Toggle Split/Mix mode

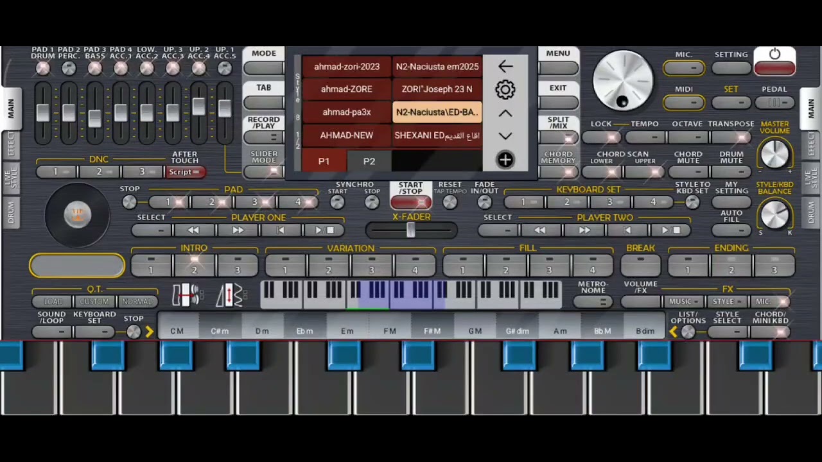pyautogui.click(x=558, y=137)
